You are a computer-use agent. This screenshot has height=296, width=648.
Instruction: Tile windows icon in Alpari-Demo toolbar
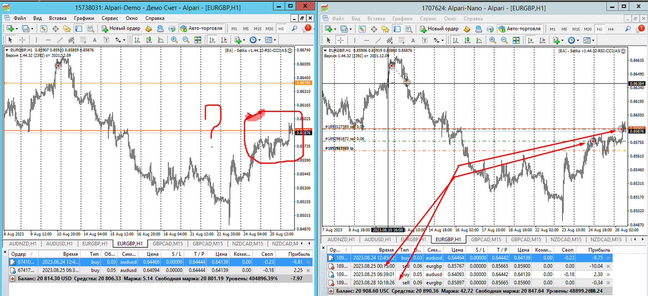(x=197, y=40)
